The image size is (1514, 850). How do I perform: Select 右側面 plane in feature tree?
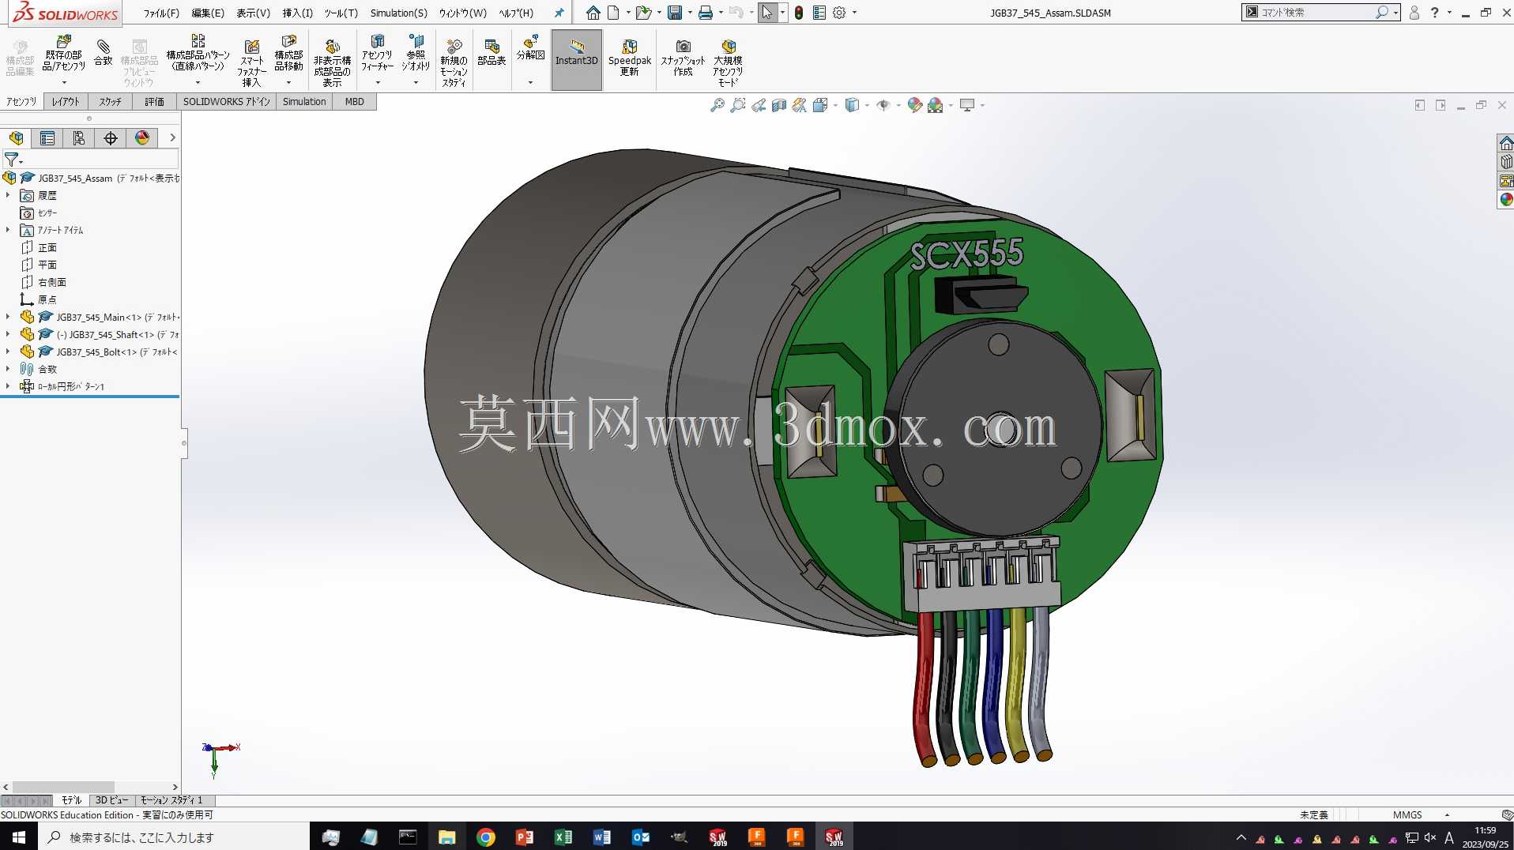coord(51,282)
